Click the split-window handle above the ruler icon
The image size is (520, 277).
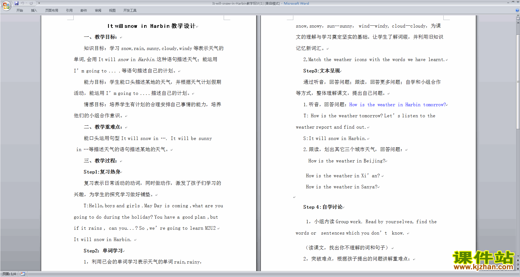pos(518,16)
